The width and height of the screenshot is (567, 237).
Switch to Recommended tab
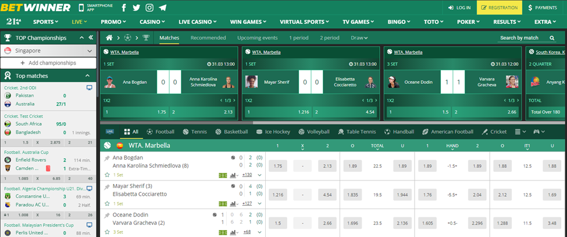click(x=208, y=38)
